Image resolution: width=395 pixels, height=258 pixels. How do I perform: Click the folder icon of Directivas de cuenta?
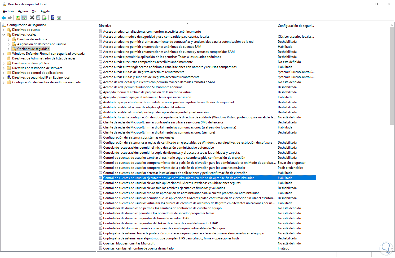pos(9,30)
